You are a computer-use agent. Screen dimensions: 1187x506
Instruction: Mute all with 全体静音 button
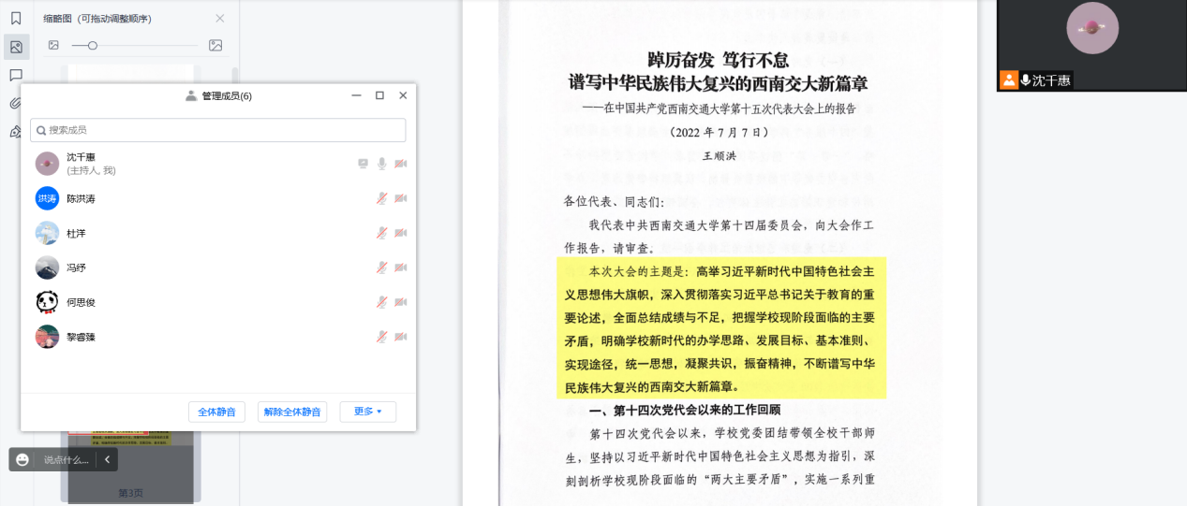pos(217,412)
